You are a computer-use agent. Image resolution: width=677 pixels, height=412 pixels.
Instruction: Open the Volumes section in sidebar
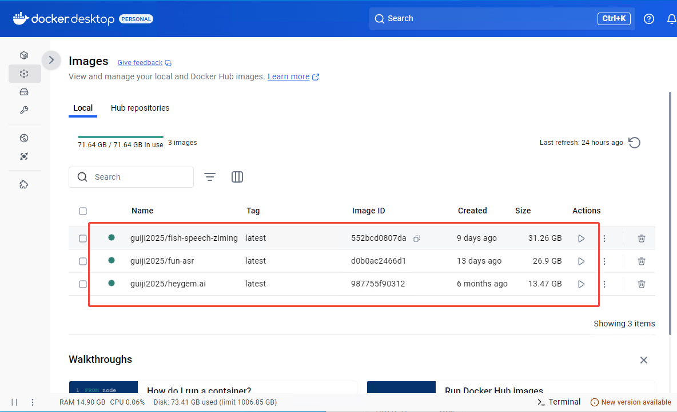pyautogui.click(x=24, y=92)
